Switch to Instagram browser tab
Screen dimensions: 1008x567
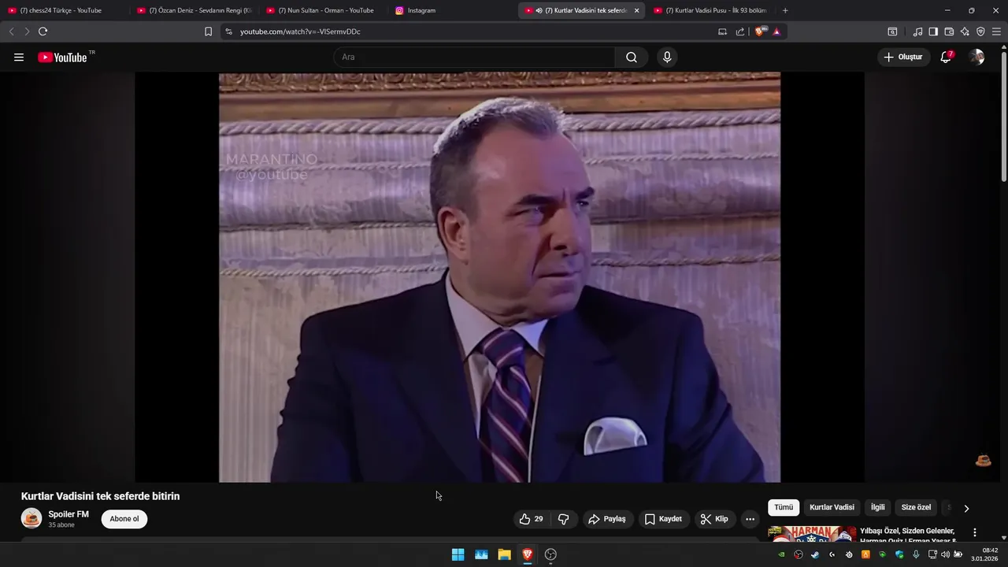(452, 10)
